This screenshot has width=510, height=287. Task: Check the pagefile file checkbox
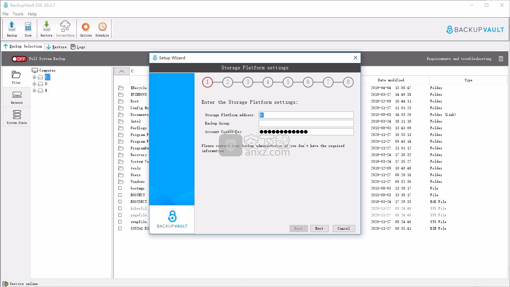click(120, 215)
